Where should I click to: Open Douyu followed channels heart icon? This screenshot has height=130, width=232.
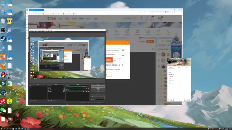147,18
